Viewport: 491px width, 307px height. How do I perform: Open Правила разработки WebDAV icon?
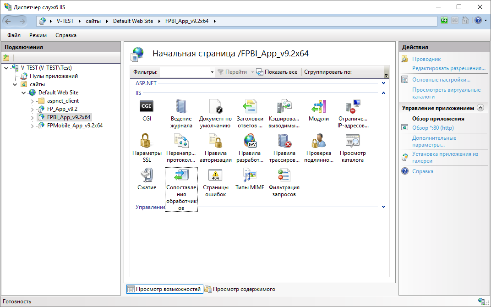250,141
